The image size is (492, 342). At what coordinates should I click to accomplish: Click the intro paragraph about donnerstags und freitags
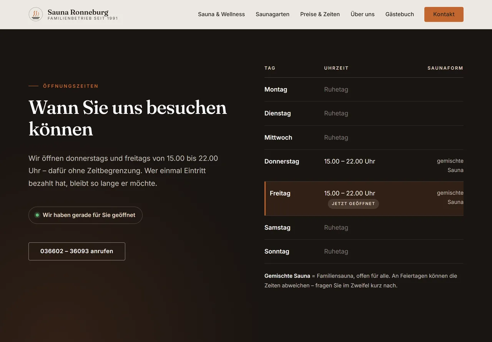pos(123,171)
